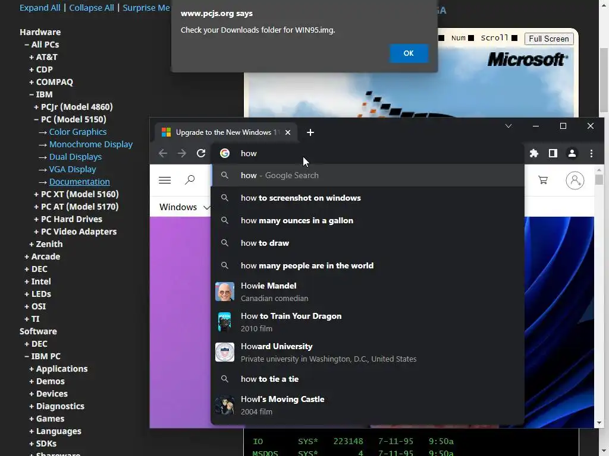This screenshot has width=609, height=456.
Task: Click the browser Forward arrow
Action: (x=182, y=153)
